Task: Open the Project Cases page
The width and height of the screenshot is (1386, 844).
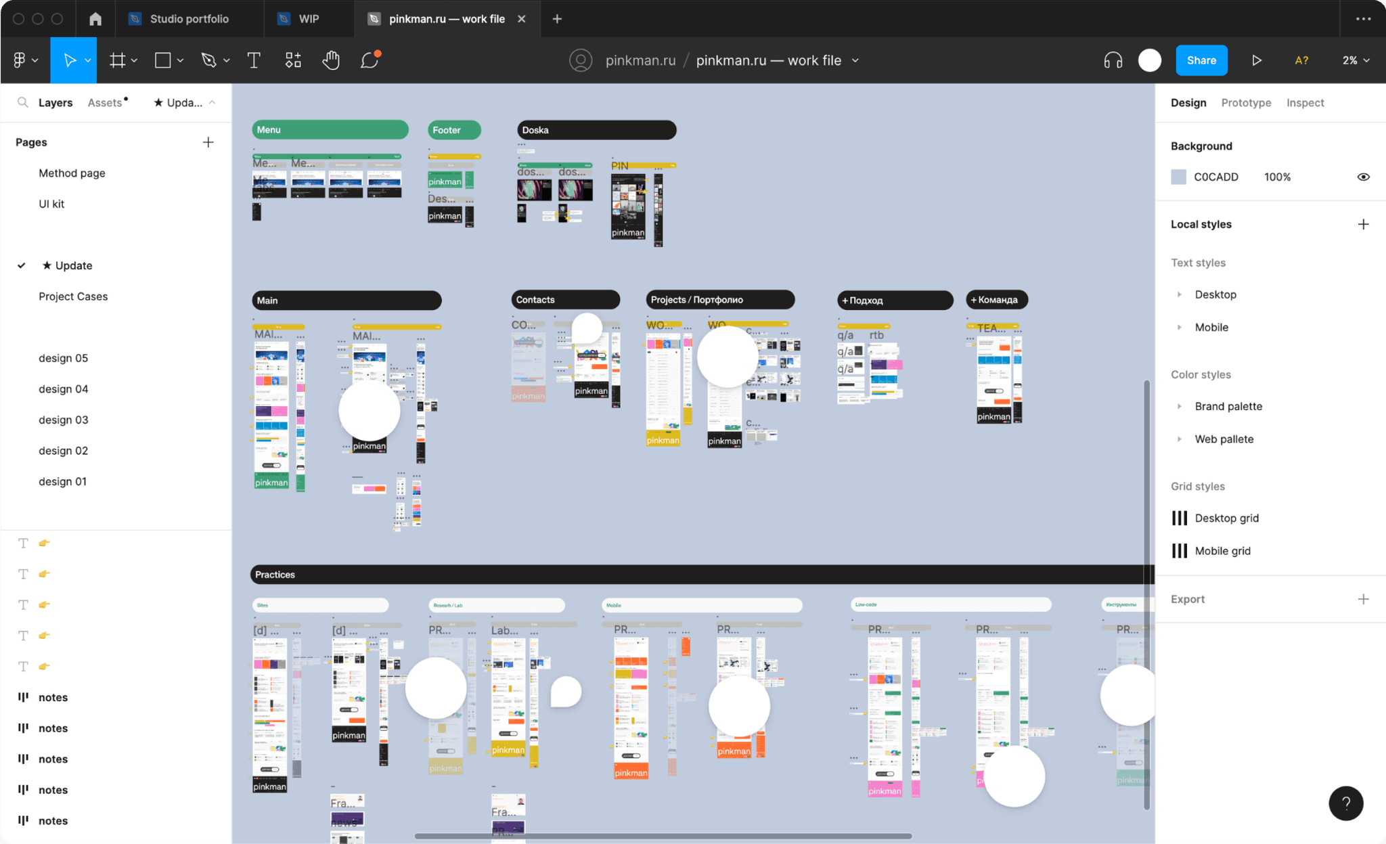Action: (73, 296)
